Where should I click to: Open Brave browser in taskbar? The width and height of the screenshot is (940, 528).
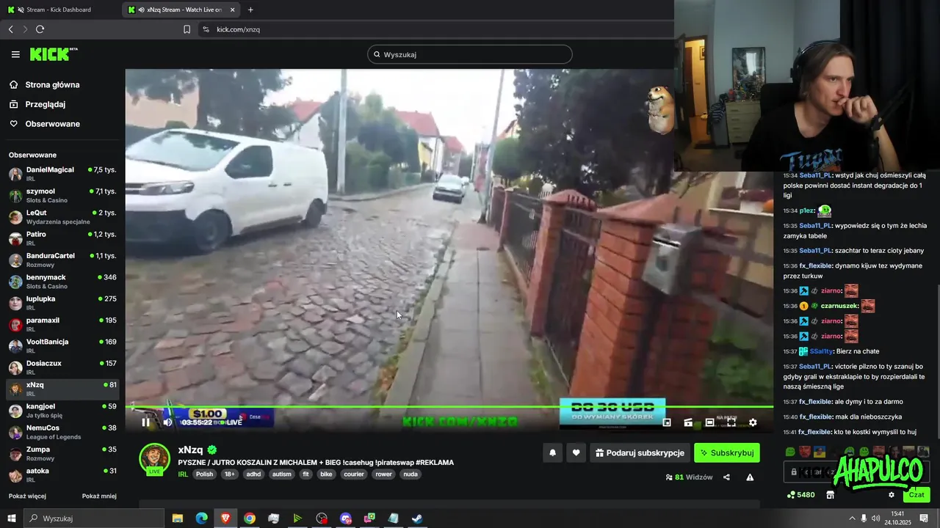point(225,518)
